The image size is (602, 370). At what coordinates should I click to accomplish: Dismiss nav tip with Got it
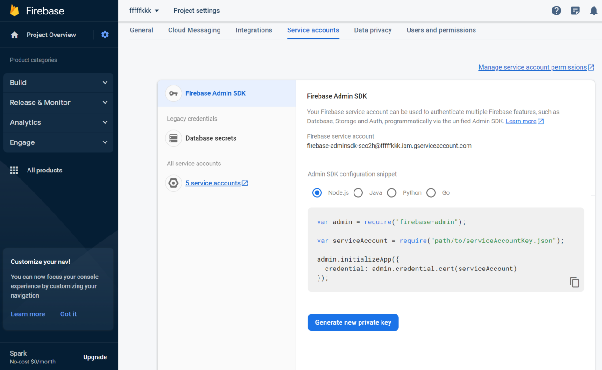click(68, 314)
